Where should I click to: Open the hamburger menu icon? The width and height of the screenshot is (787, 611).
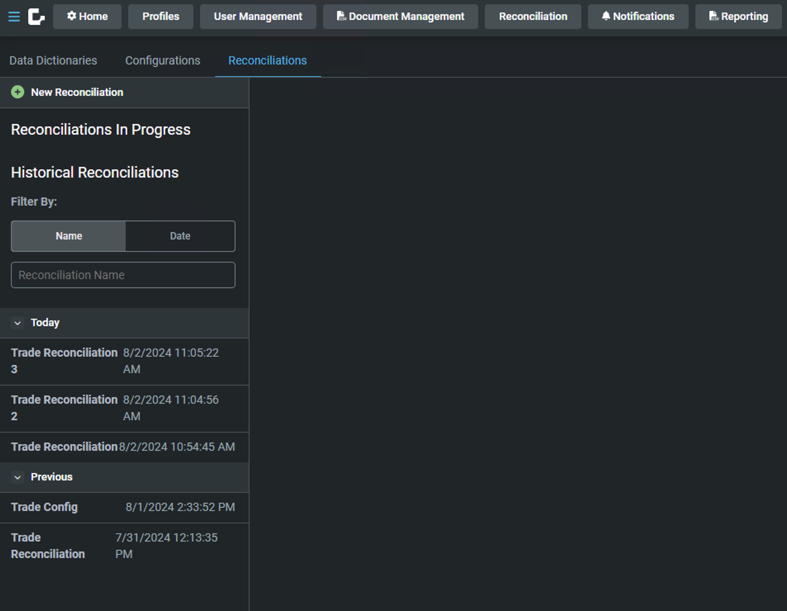coord(14,17)
